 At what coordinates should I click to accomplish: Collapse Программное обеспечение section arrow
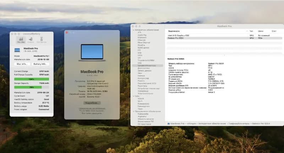134,111
